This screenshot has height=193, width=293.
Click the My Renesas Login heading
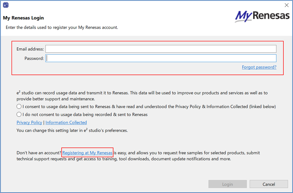pyautogui.click(x=23, y=18)
